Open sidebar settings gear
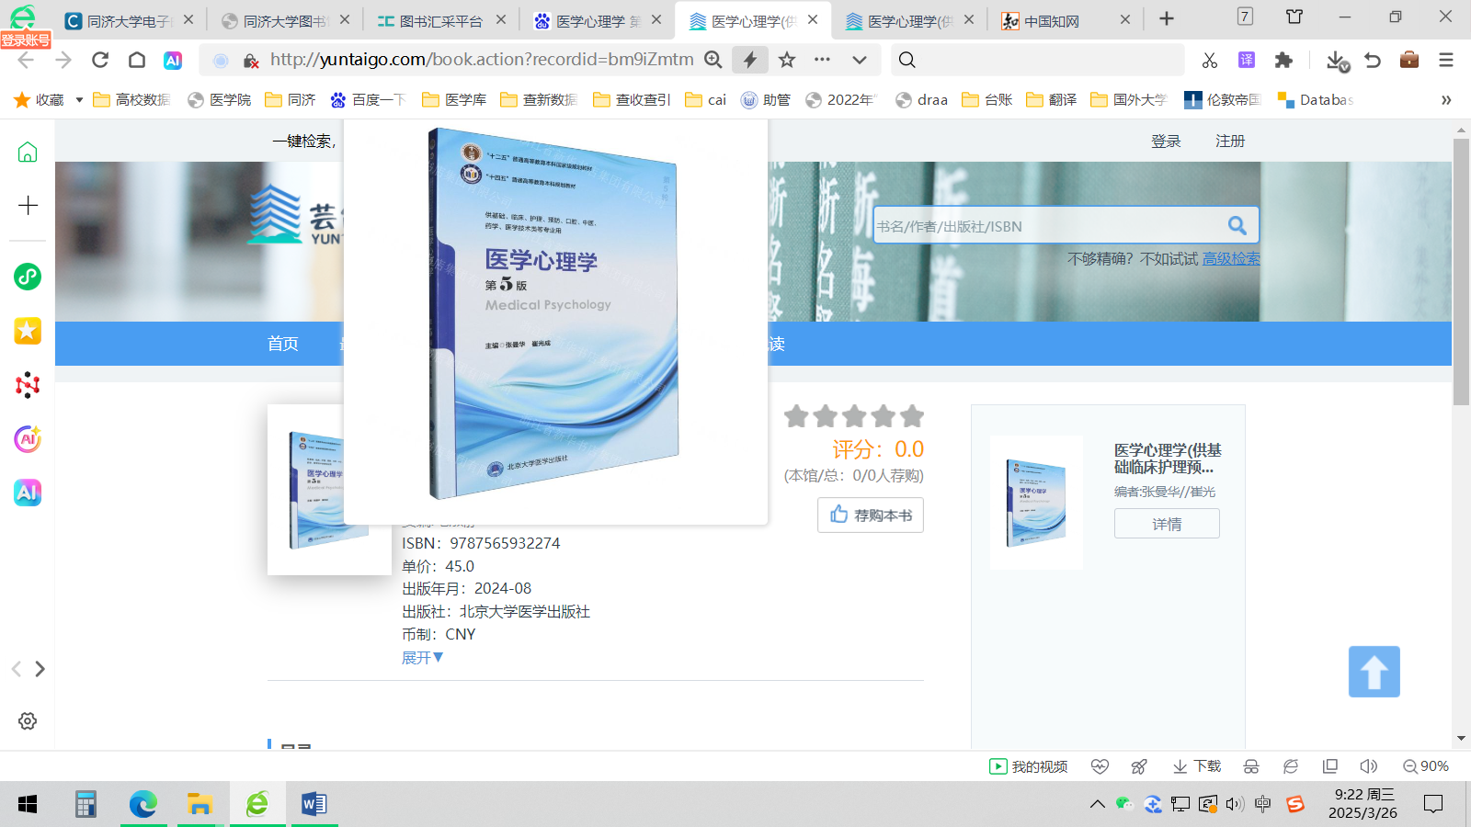1471x827 pixels. [28, 721]
